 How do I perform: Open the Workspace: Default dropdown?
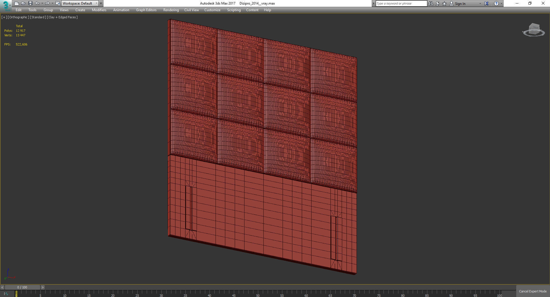click(x=80, y=3)
